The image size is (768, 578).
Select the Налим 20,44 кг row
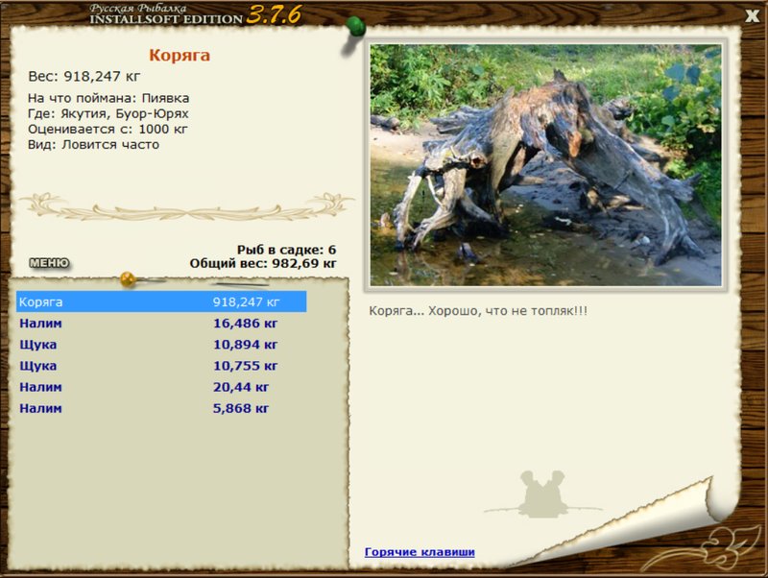pos(161,387)
